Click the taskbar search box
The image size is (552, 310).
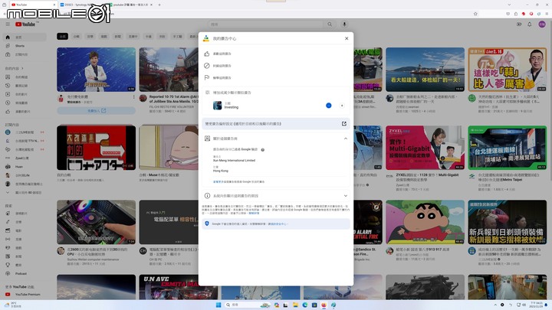pos(247,305)
